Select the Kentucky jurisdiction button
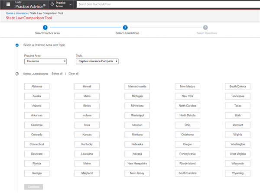This screenshot has height=193, width=260. 87,145
